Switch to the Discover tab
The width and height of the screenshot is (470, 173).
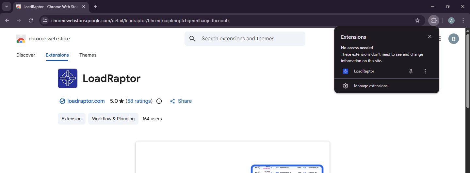point(26,55)
